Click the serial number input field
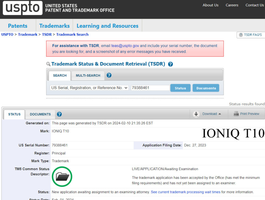This screenshot has height=200, width=265. tap(150, 88)
